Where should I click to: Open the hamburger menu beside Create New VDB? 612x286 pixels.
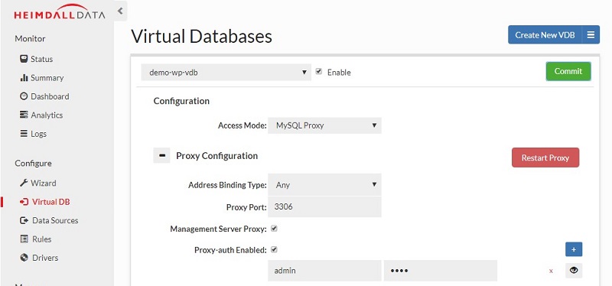[591, 34]
